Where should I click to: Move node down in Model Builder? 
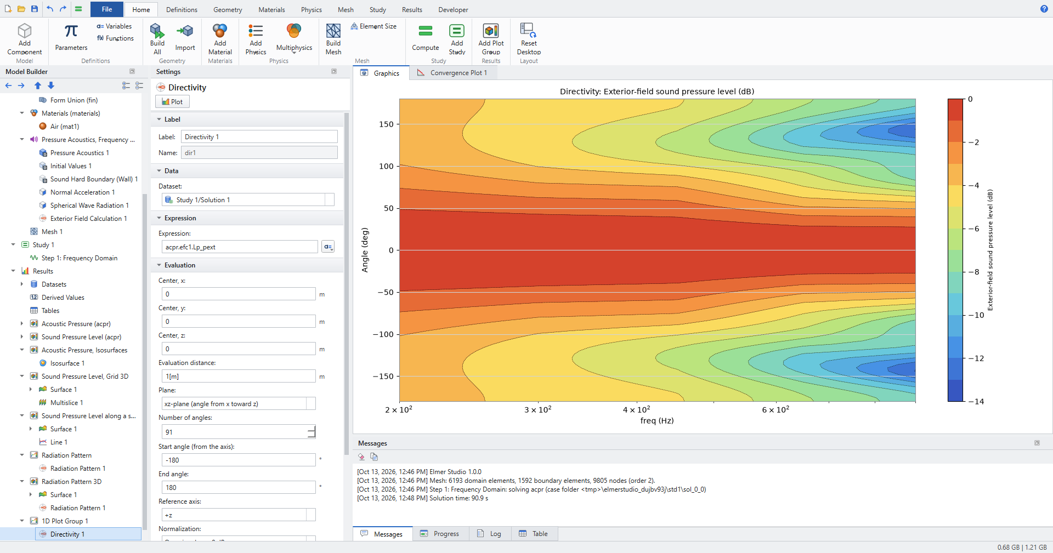51,85
